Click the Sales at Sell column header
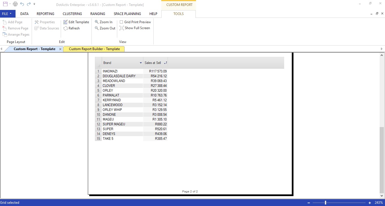This screenshot has width=385, height=206. (x=155, y=63)
